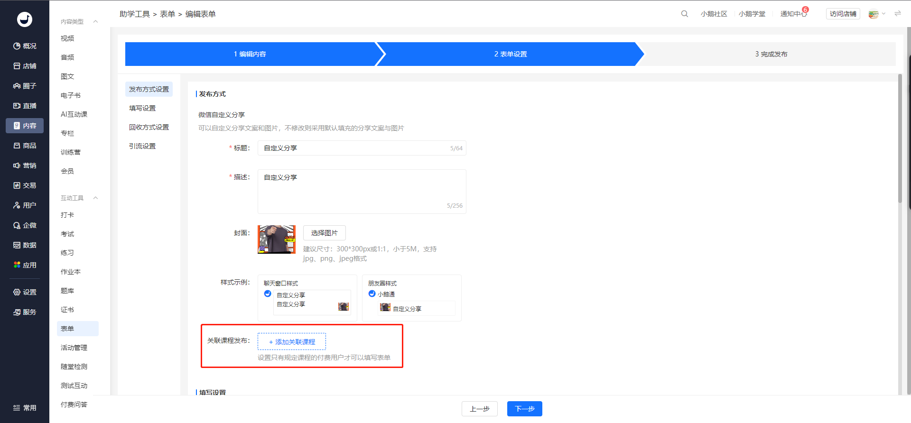Click the search magnifier icon
Screen dimensions: 911x423
pos(684,14)
